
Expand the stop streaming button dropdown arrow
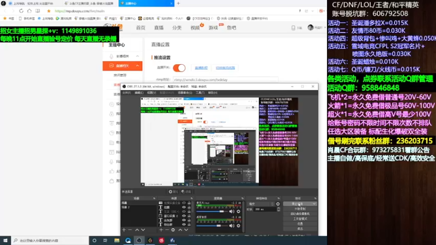314,204
